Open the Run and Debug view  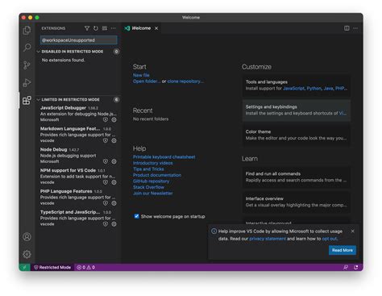pos(27,82)
